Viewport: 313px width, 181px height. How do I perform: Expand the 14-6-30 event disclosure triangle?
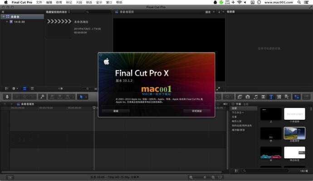(x=7, y=22)
